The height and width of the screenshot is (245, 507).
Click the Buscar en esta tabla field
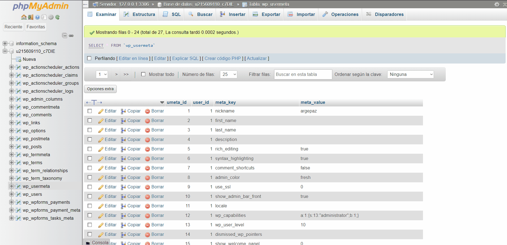click(x=303, y=74)
